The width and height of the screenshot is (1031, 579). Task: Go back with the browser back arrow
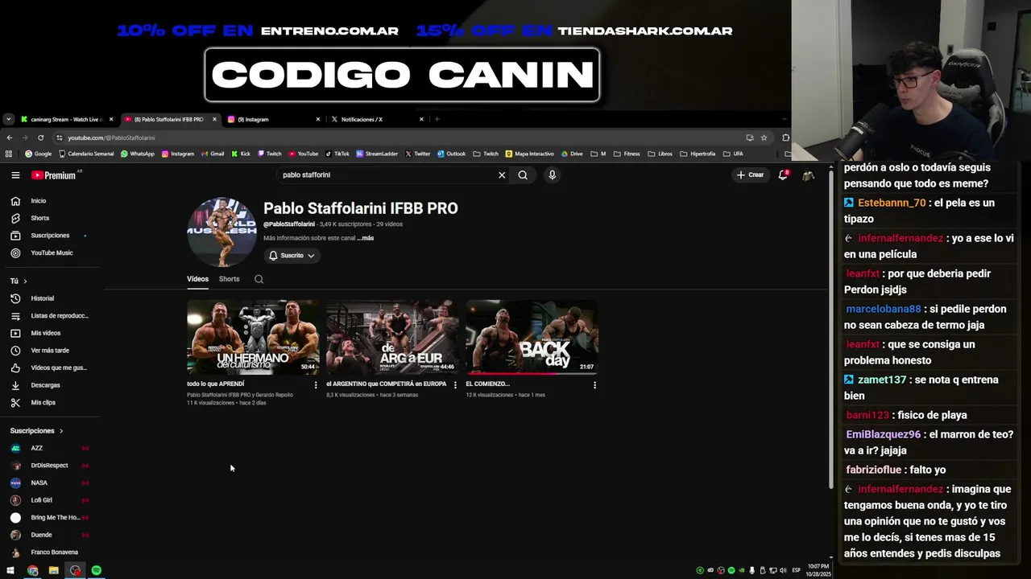[9, 138]
